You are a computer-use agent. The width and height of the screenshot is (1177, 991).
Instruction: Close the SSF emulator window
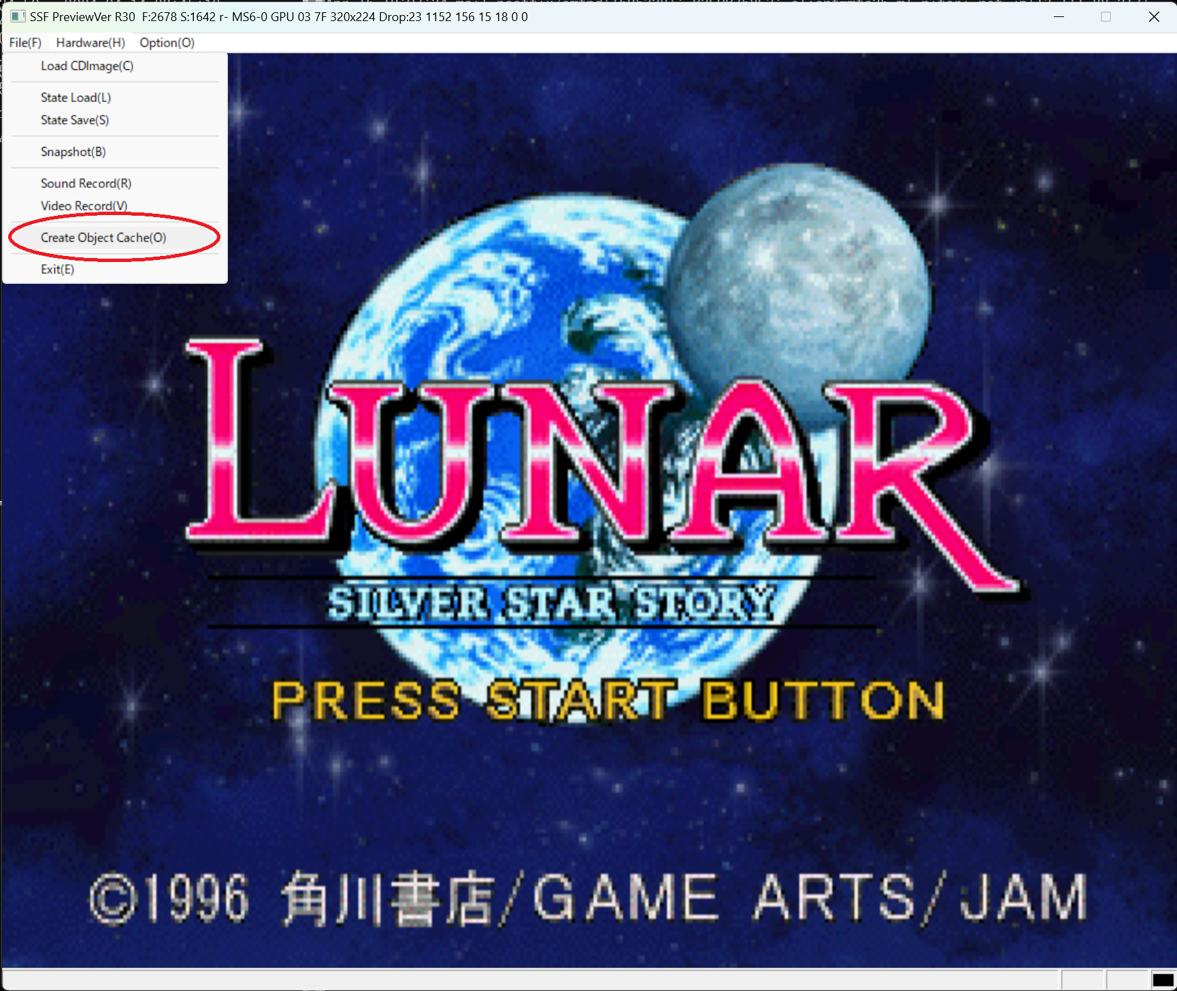tap(1154, 16)
